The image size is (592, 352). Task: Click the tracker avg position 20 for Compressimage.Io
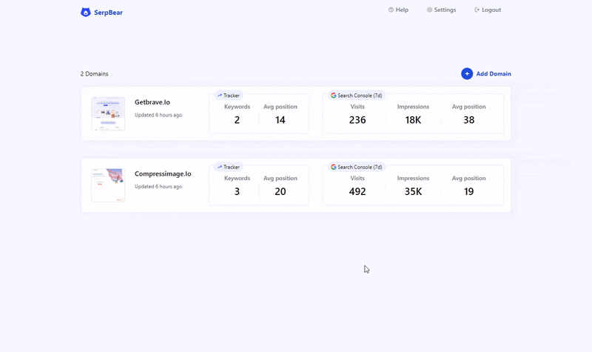[280, 191]
